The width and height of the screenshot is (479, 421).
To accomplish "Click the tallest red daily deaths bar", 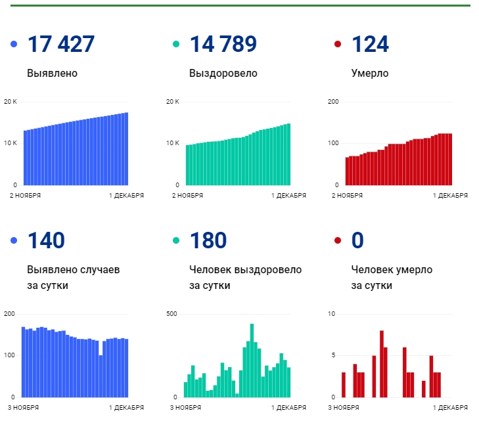I will coord(382,364).
